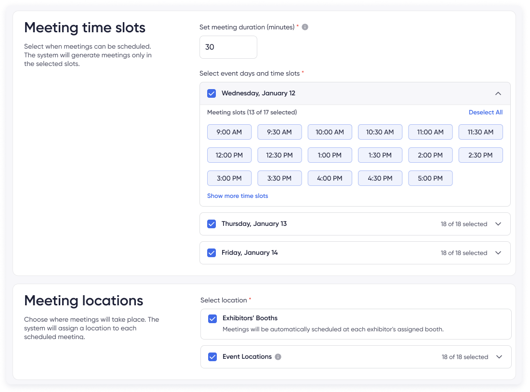This screenshot has width=530, height=392.
Task: Open the meeting duration info tooltip
Action: coord(305,27)
